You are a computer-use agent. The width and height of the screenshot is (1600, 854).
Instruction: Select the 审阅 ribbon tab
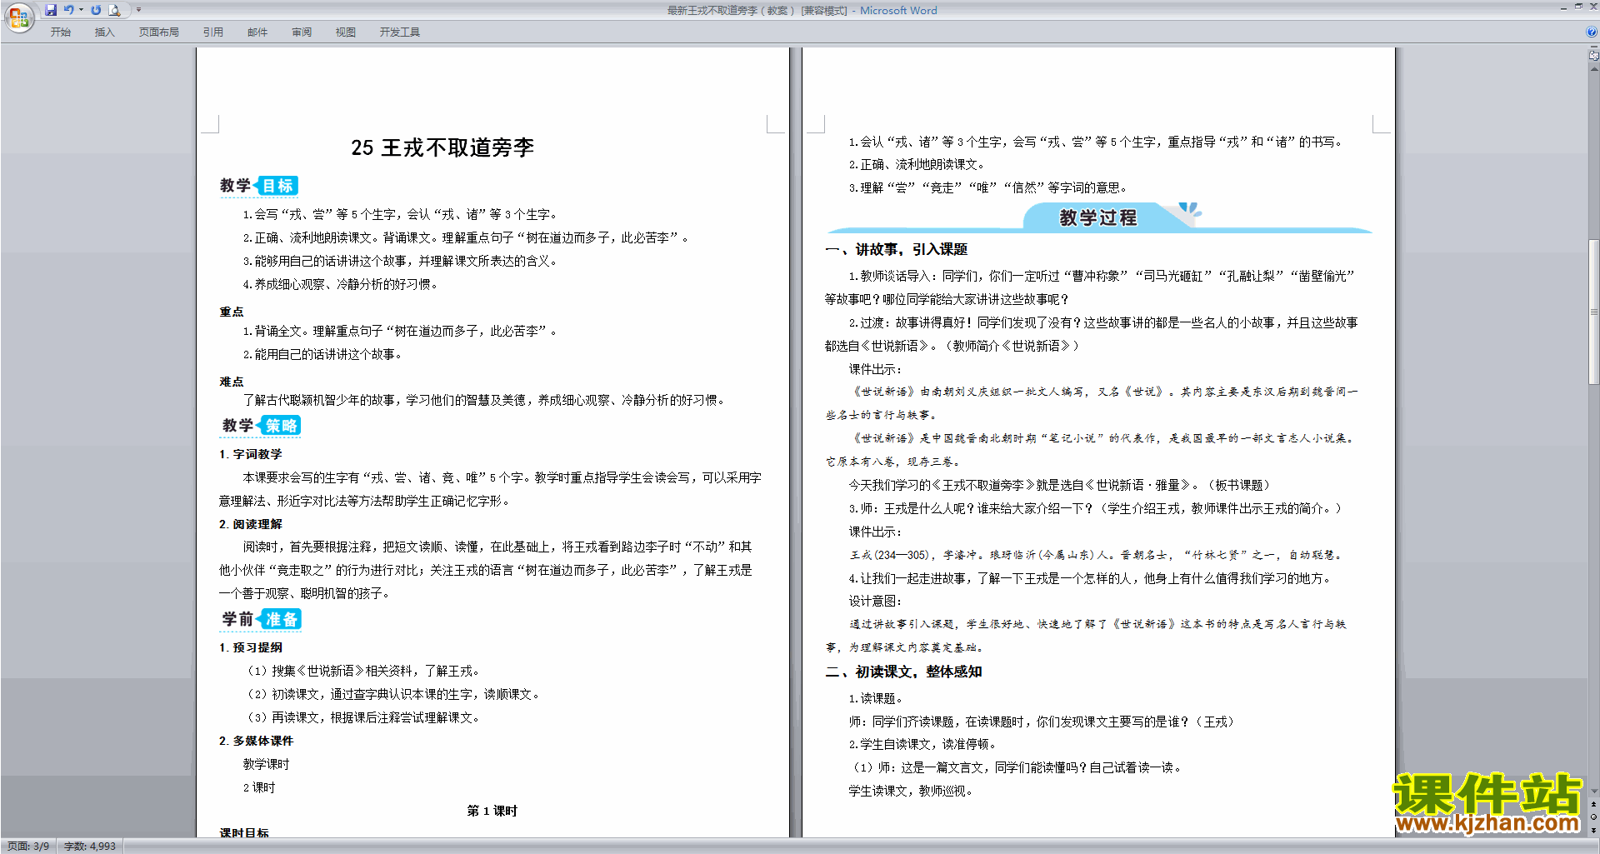[302, 32]
